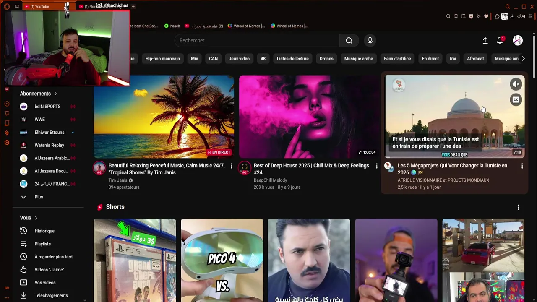Open a new browser tab with plus
537x302 pixels.
tap(133, 7)
